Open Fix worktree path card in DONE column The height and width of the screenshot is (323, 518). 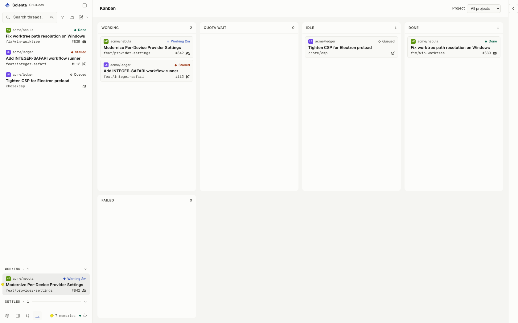tap(454, 47)
